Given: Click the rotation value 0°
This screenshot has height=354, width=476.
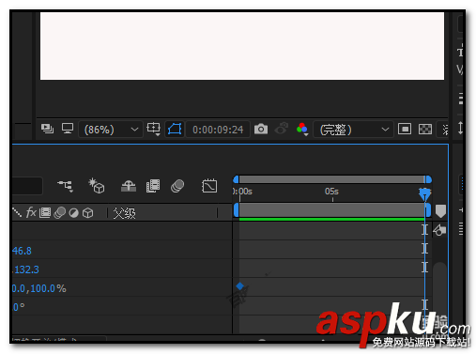Looking at the screenshot, I should click(19, 307).
